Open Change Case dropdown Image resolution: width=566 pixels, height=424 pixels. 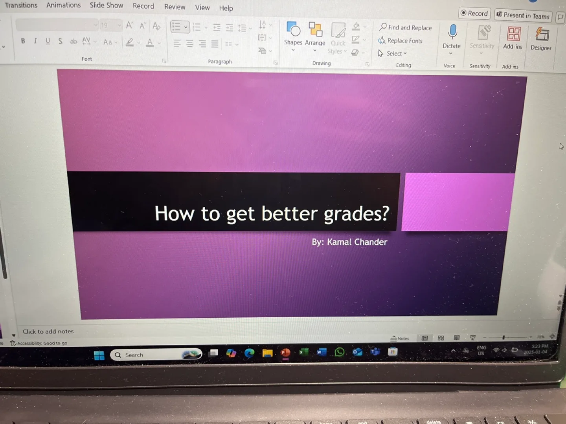click(x=110, y=42)
